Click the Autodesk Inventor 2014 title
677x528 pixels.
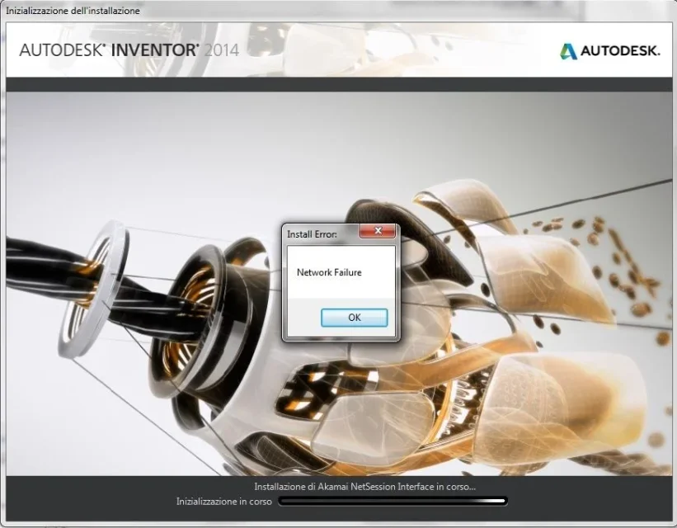[x=129, y=50]
